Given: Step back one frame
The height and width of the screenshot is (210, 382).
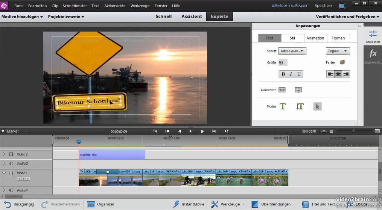Looking at the screenshot, I should coord(180,131).
